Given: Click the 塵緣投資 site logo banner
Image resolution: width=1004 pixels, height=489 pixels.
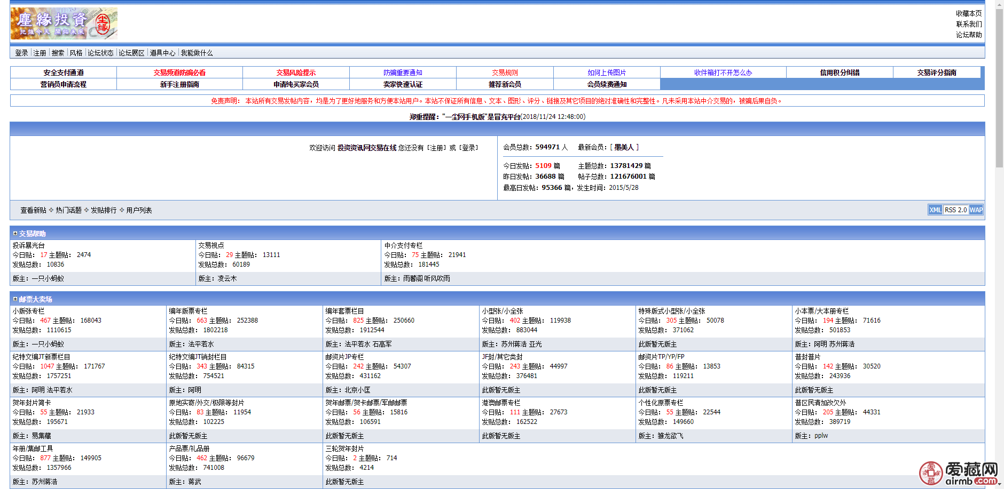Looking at the screenshot, I should coord(64,23).
